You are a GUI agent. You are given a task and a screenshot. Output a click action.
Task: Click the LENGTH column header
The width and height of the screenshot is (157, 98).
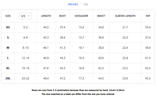pos(46,16)
